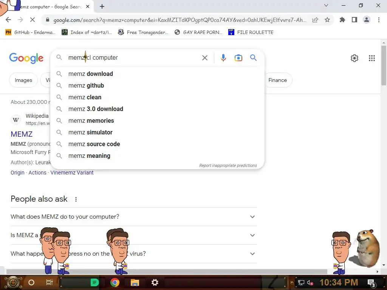Open Windows Start button
Viewport: 387px width, 290px height.
click(13, 282)
